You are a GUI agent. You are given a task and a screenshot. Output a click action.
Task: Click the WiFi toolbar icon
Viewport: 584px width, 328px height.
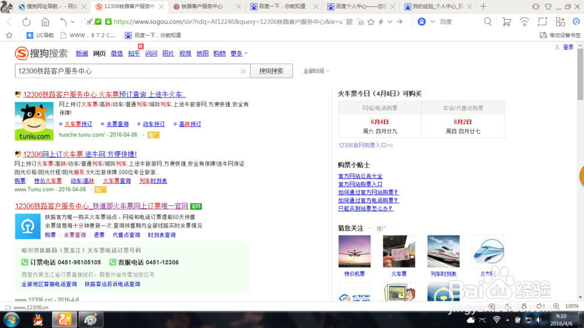[524, 22]
